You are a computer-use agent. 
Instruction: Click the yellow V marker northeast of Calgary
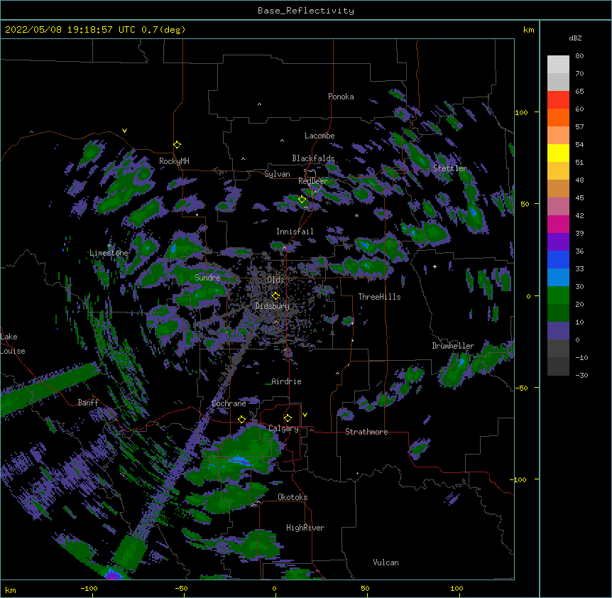[x=305, y=415]
